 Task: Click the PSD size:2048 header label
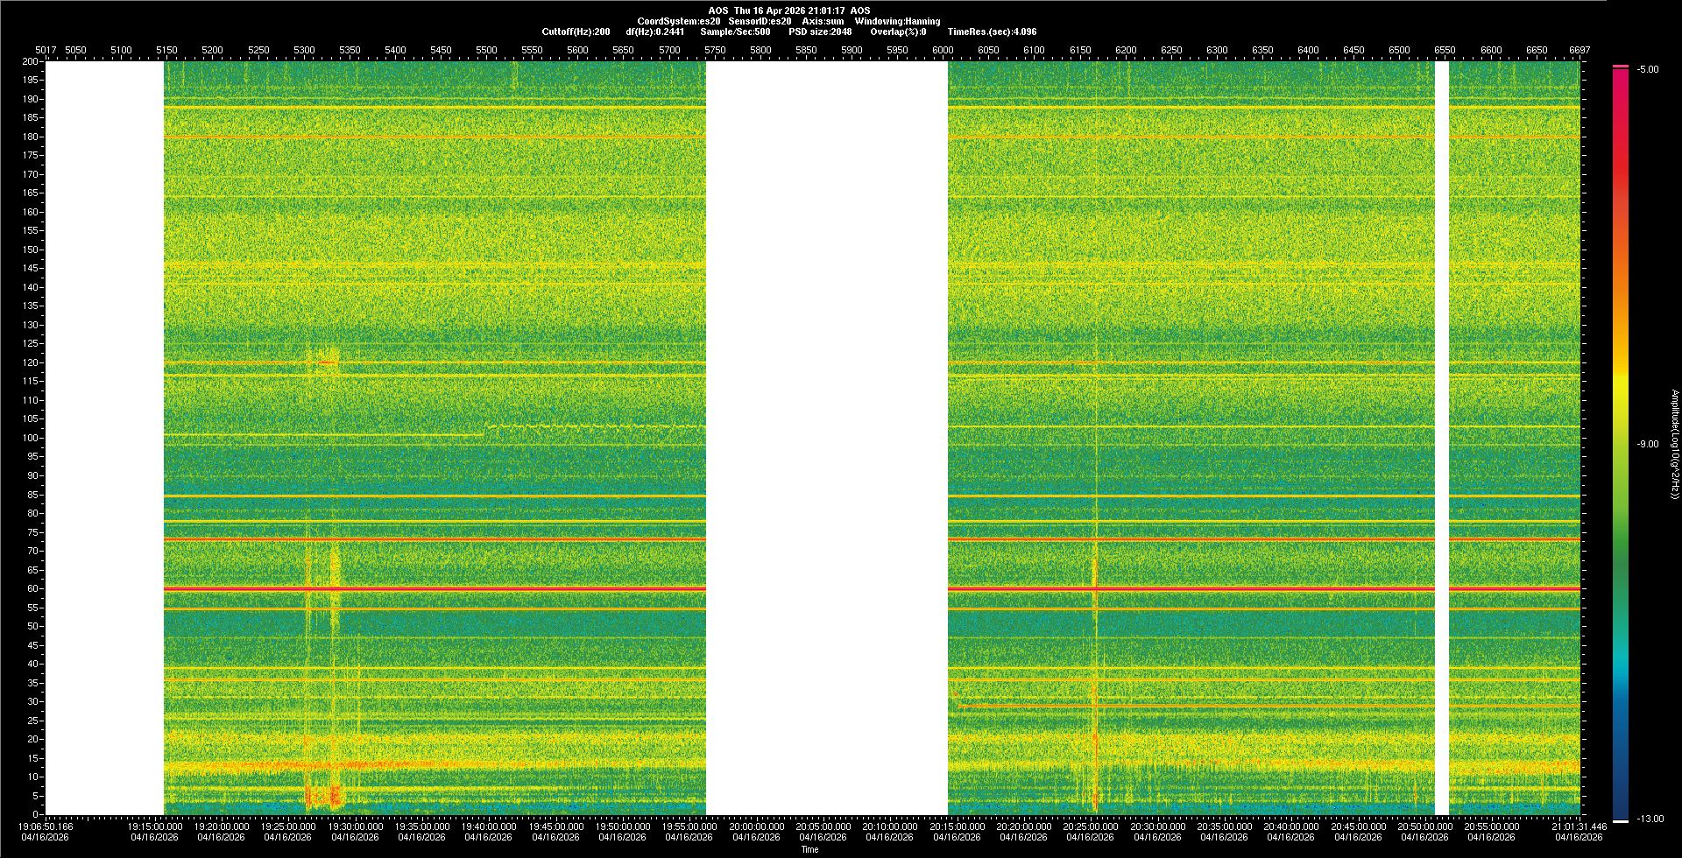[x=820, y=32]
